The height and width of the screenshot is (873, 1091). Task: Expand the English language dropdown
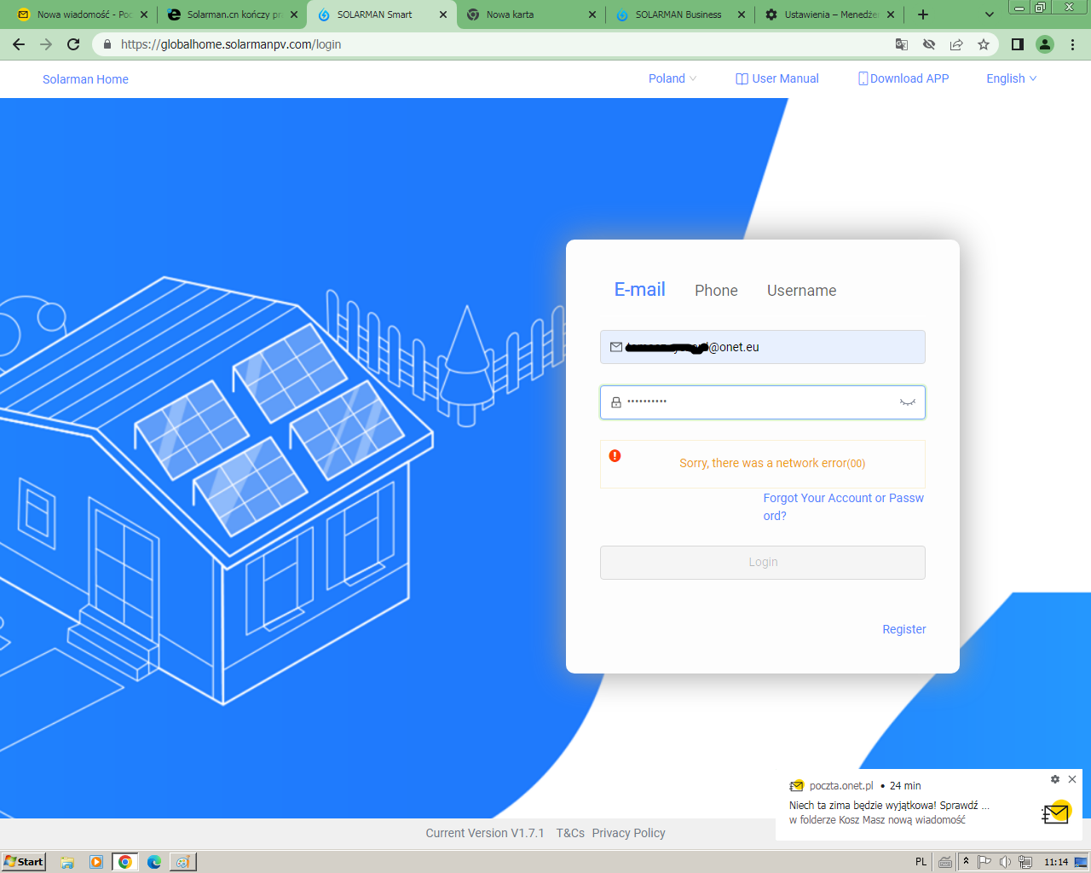(x=1012, y=78)
